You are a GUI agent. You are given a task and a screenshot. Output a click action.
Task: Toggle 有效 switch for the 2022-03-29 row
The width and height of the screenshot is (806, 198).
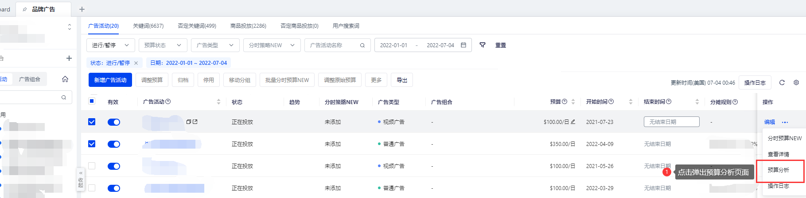click(x=114, y=188)
